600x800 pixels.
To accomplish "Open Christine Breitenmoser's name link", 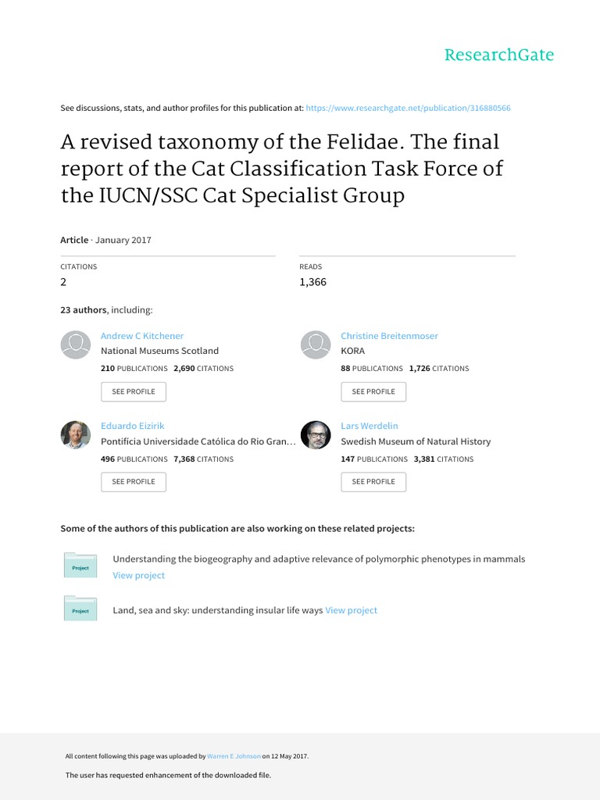I will click(389, 336).
